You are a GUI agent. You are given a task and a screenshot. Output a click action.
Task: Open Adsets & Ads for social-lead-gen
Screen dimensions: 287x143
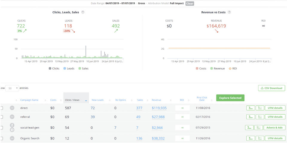[274, 127]
